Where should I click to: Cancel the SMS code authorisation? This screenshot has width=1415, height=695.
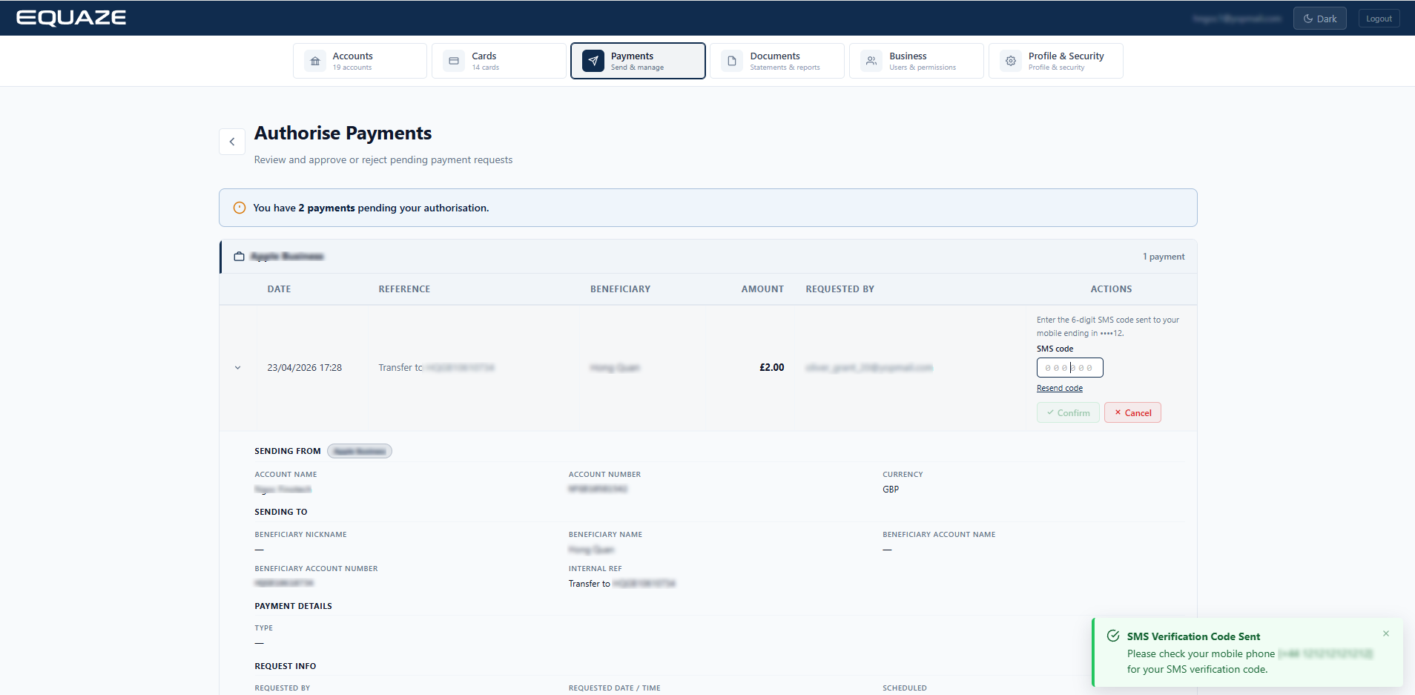[x=1132, y=412]
